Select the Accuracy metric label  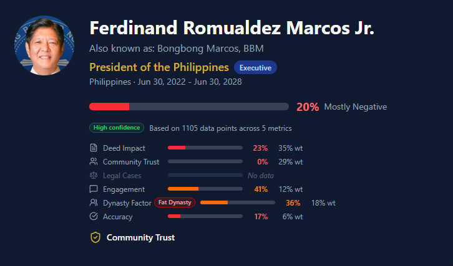[118, 217]
